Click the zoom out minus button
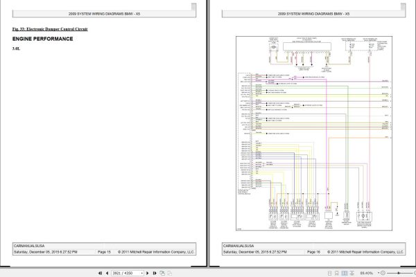416x277 pixels. pyautogui.click(x=383, y=273)
